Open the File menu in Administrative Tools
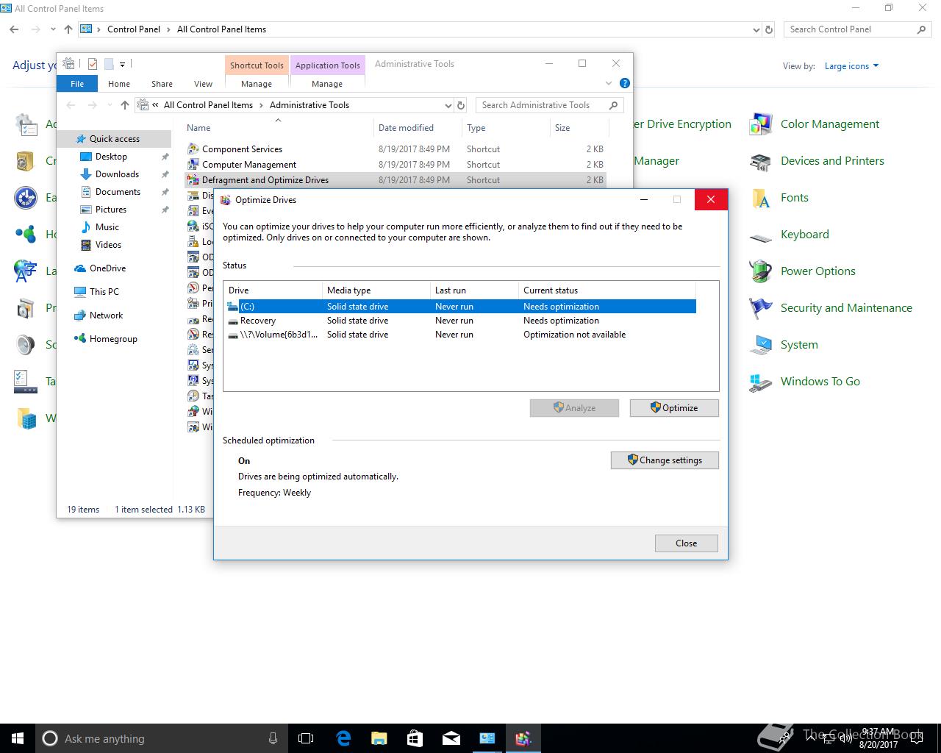Screen dimensions: 941x753 tap(77, 84)
